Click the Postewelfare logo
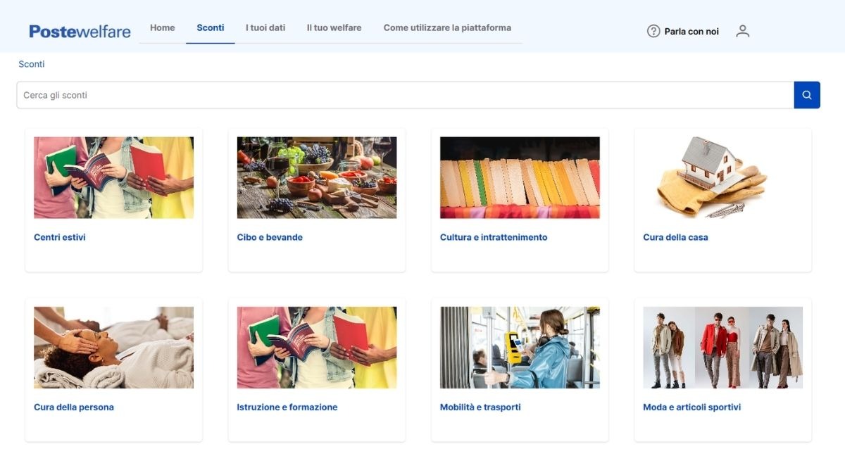The image size is (845, 475). [x=80, y=31]
